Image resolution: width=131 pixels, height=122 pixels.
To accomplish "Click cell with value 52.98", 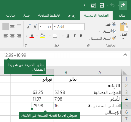I will [66, 92].
